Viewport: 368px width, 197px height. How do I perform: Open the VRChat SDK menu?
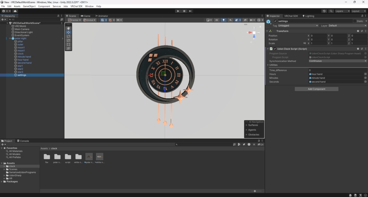pos(76,6)
